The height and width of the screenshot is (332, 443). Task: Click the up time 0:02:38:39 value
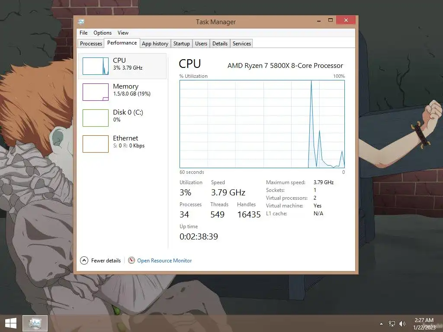pyautogui.click(x=199, y=236)
